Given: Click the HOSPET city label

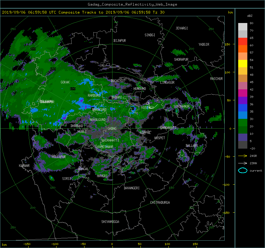Looking at the screenshot, I should click(160, 138).
